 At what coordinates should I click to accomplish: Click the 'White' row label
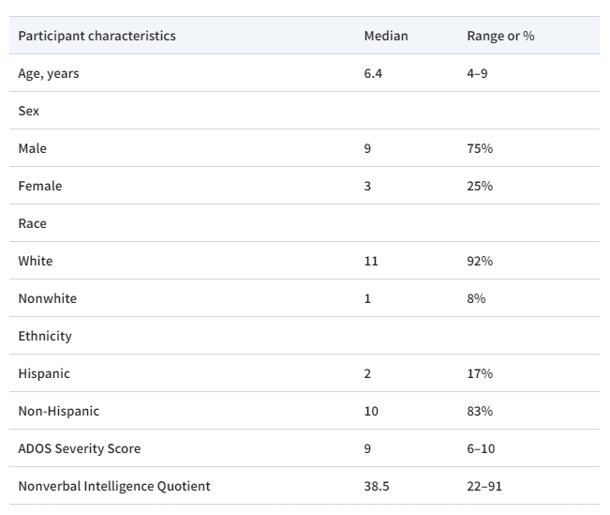36,261
